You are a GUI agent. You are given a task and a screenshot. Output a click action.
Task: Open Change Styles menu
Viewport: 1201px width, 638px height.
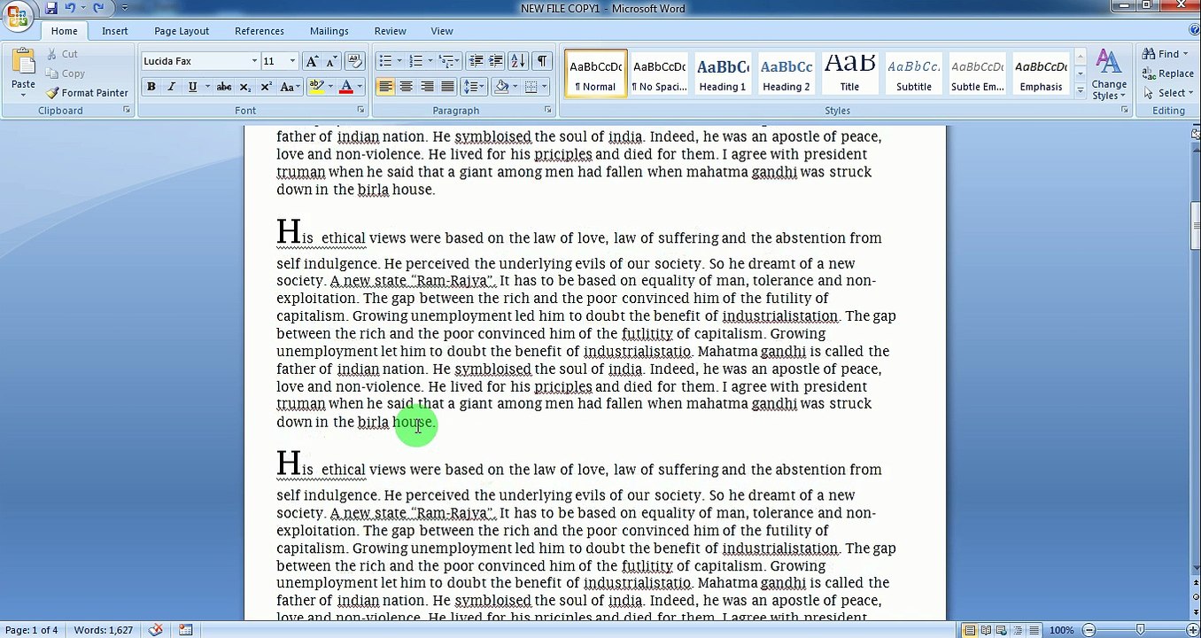(x=1109, y=74)
